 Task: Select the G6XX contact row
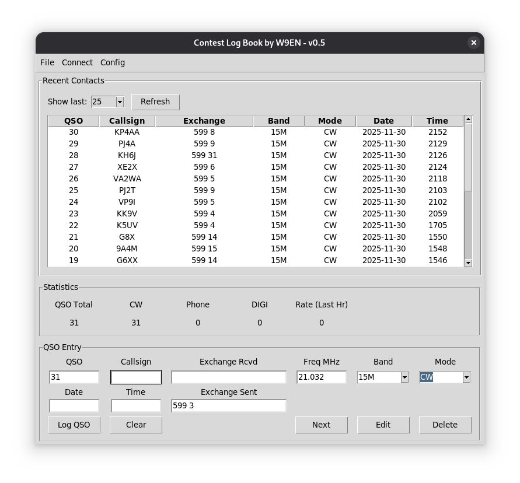click(x=256, y=260)
